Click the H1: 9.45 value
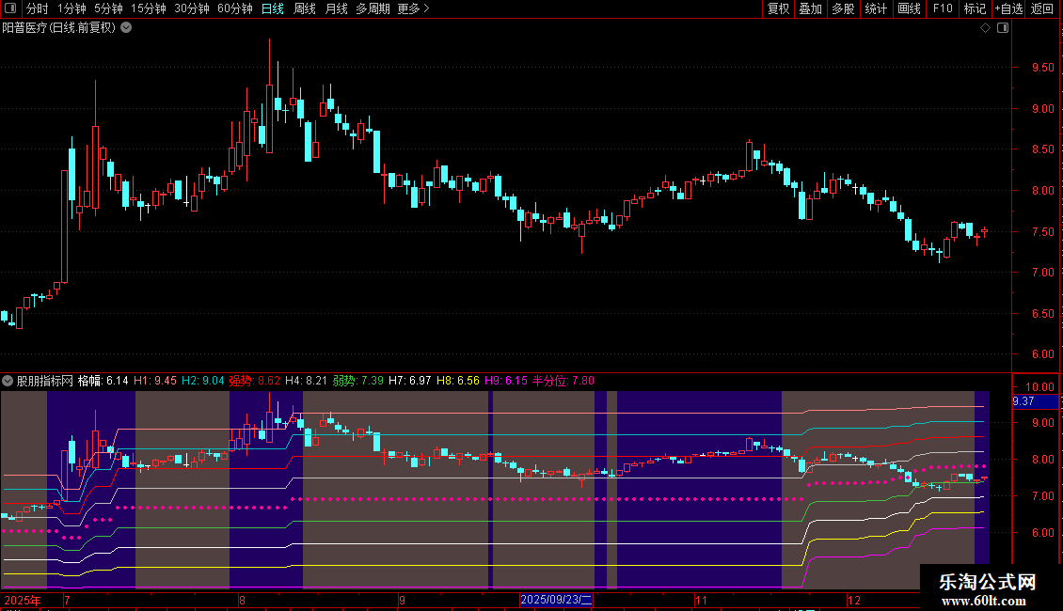The image size is (1063, 611). (154, 381)
